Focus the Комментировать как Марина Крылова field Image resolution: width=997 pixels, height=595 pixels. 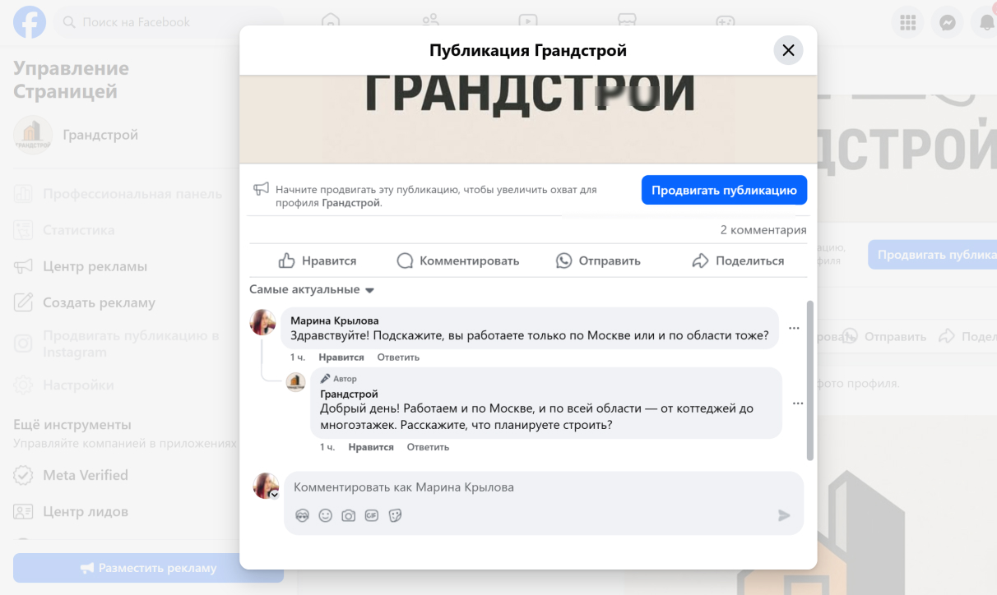click(544, 487)
